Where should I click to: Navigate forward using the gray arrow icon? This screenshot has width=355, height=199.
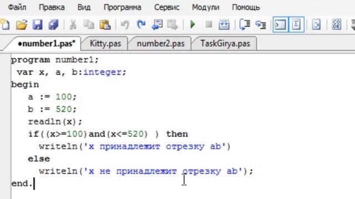[x=173, y=24]
